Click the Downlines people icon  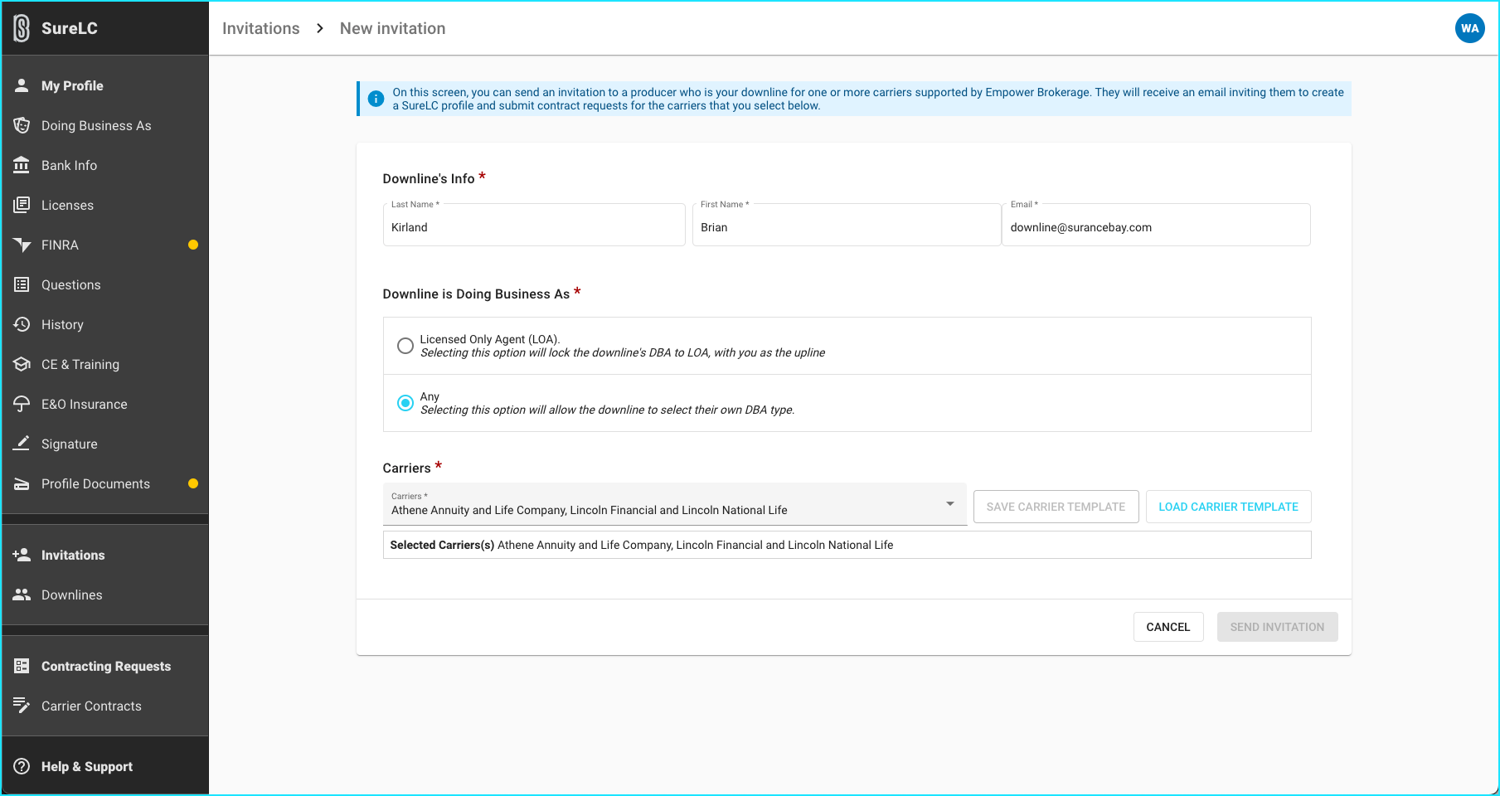click(22, 595)
